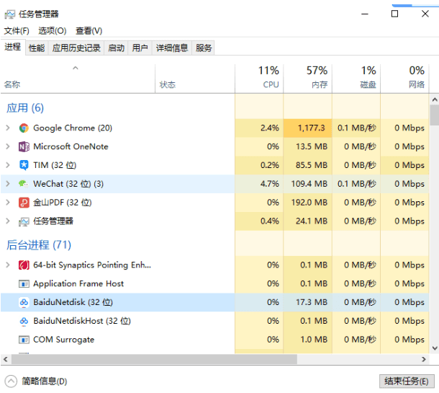Click the 后台进程 (71) group heading
439x393 pixels.
tap(39, 245)
